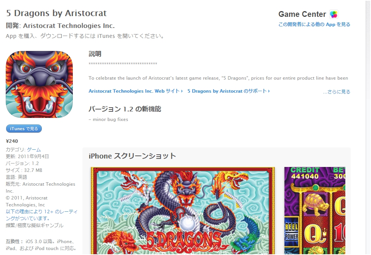Click the REEL POWER label in screenshot
The image size is (371, 255).
tap(291, 232)
